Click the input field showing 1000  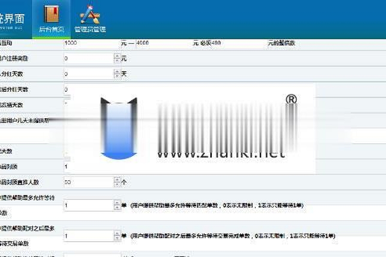[92, 43]
